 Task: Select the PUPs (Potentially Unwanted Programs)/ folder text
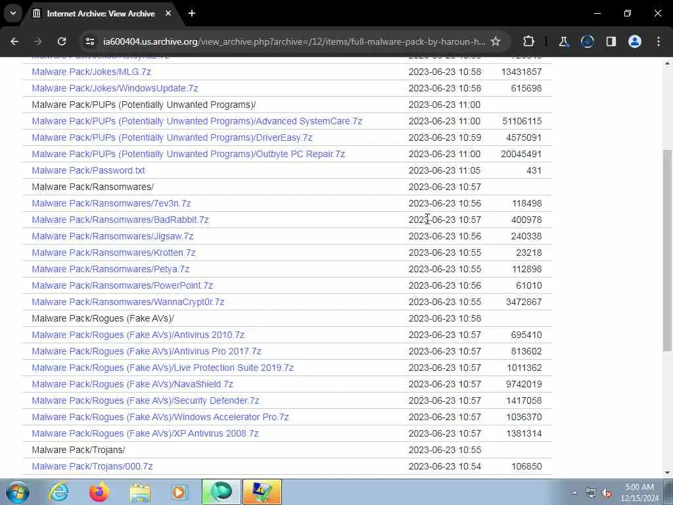[x=144, y=105]
